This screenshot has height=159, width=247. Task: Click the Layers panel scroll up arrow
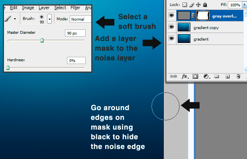pyautogui.click(x=245, y=14)
